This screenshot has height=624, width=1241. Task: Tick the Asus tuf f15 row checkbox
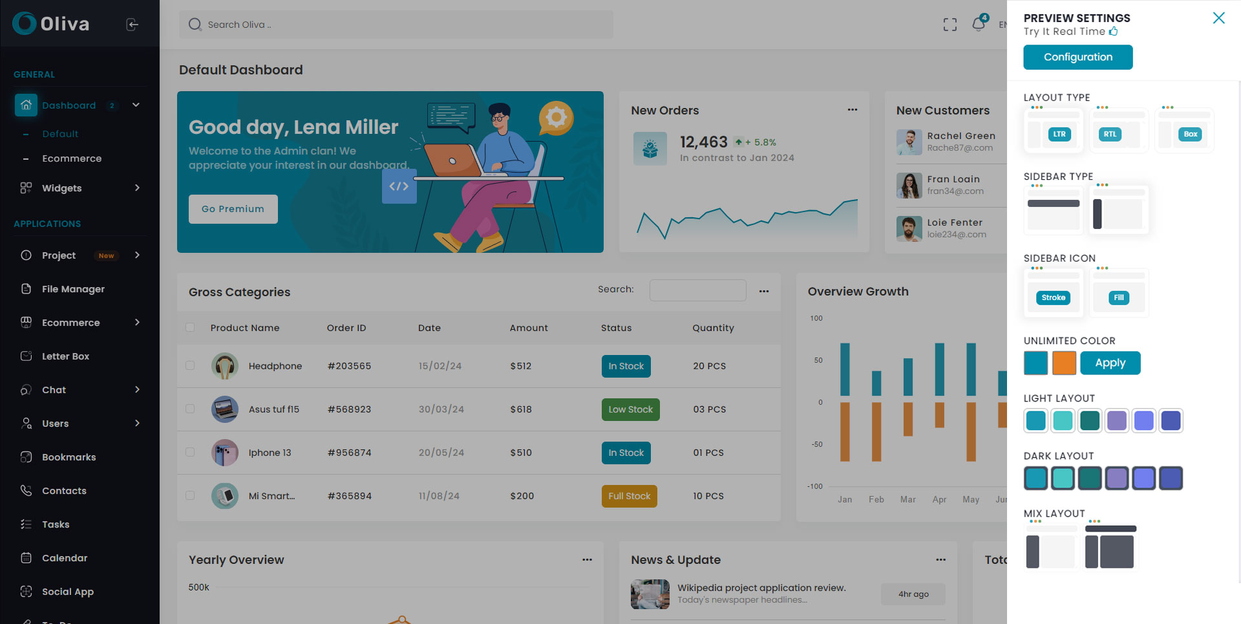190,409
